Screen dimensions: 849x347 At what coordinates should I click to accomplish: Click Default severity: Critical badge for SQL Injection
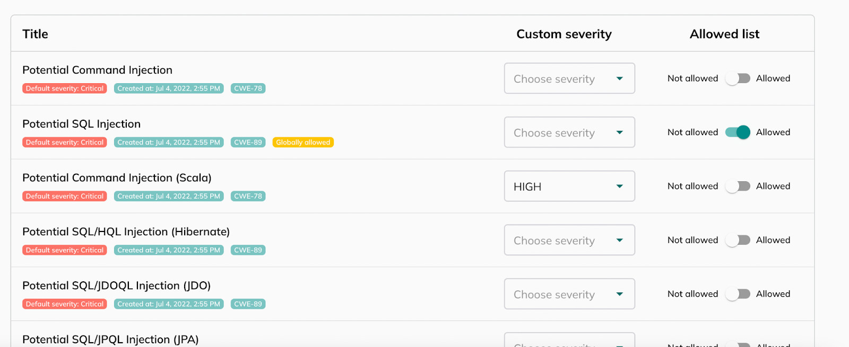pos(65,143)
